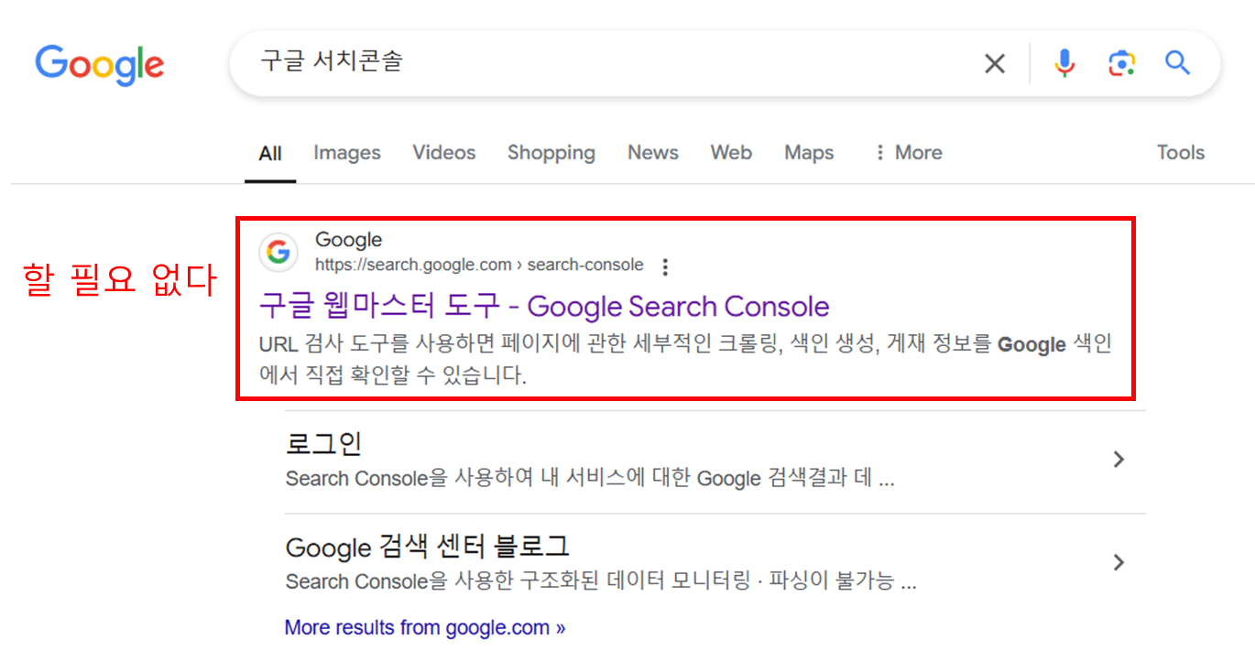Click the Google favicon beside the result
This screenshot has height=662, width=1255.
[x=278, y=252]
